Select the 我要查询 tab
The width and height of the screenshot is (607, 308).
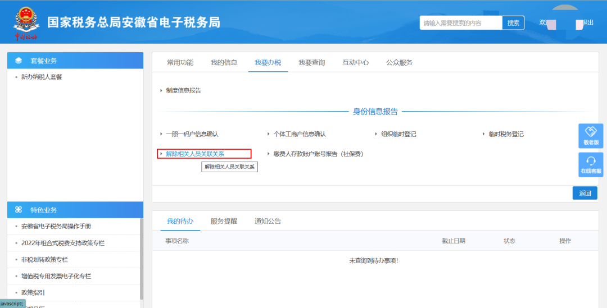click(311, 62)
